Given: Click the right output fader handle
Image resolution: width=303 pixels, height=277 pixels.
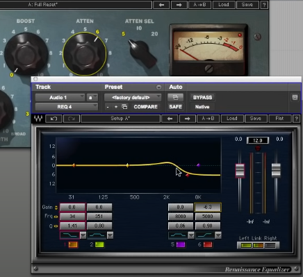Looking at the screenshot, I should pos(276,170).
